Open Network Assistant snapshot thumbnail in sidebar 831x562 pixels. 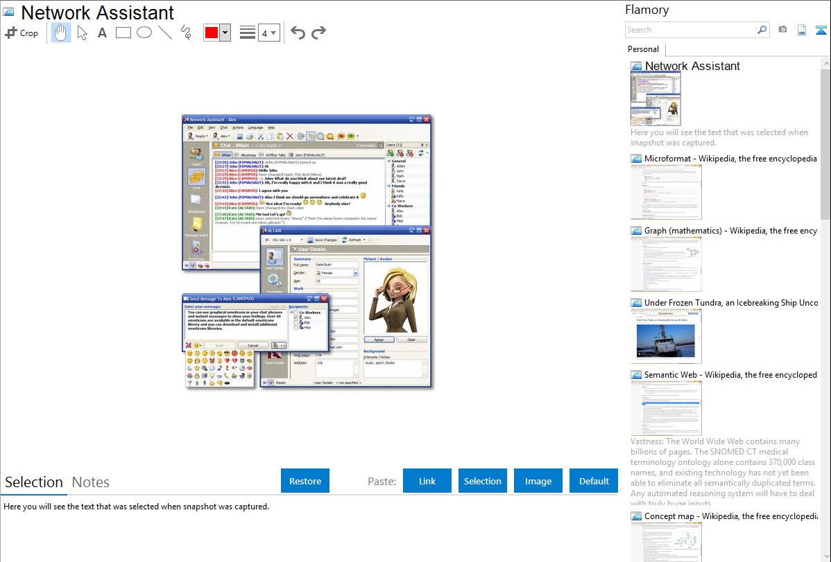(656, 99)
